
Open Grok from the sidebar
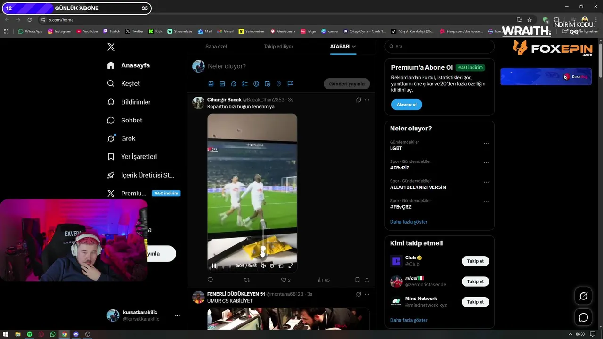(121, 138)
